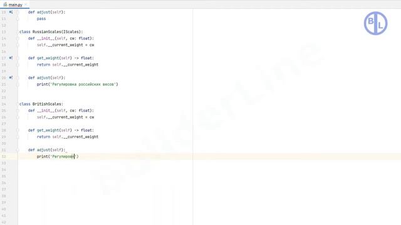Click line number 13 in the gutter
Image resolution: width=401 pixels, height=225 pixels.
(x=4, y=32)
